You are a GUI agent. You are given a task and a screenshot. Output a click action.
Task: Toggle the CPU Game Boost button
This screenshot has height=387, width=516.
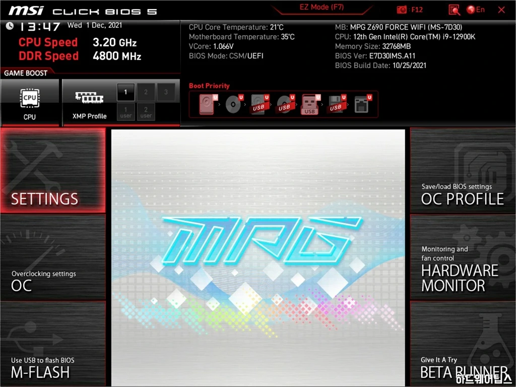tap(30, 102)
